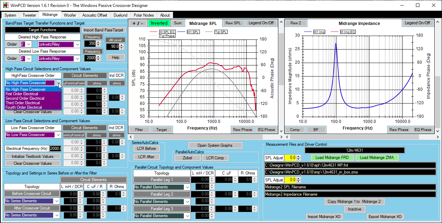
Task: Click the dB Level stepper arrows
Action: [x=122, y=46]
